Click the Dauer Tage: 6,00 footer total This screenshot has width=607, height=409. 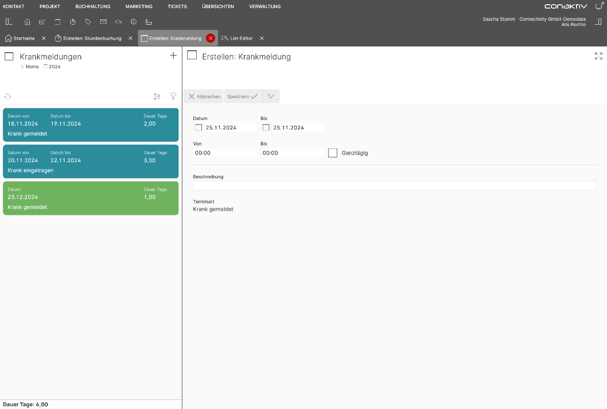click(26, 405)
